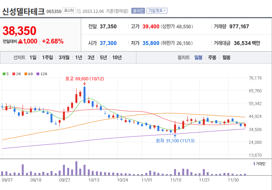Click the red 20-day moving average swatch
The height and width of the screenshot is (190, 272).
tap(14, 74)
